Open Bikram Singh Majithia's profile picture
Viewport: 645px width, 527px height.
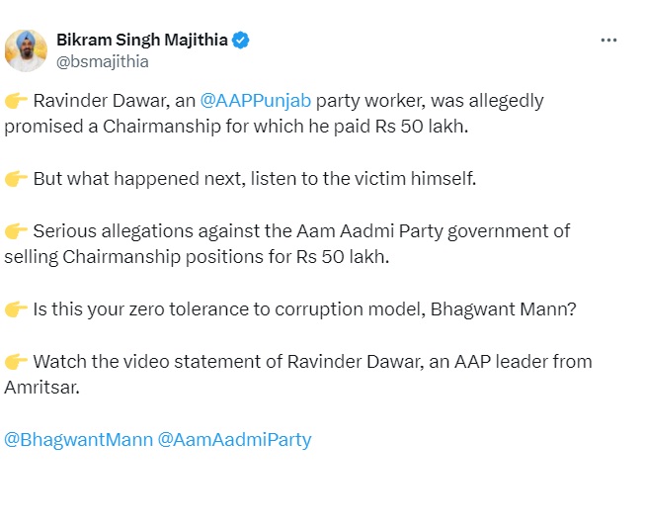tap(26, 50)
